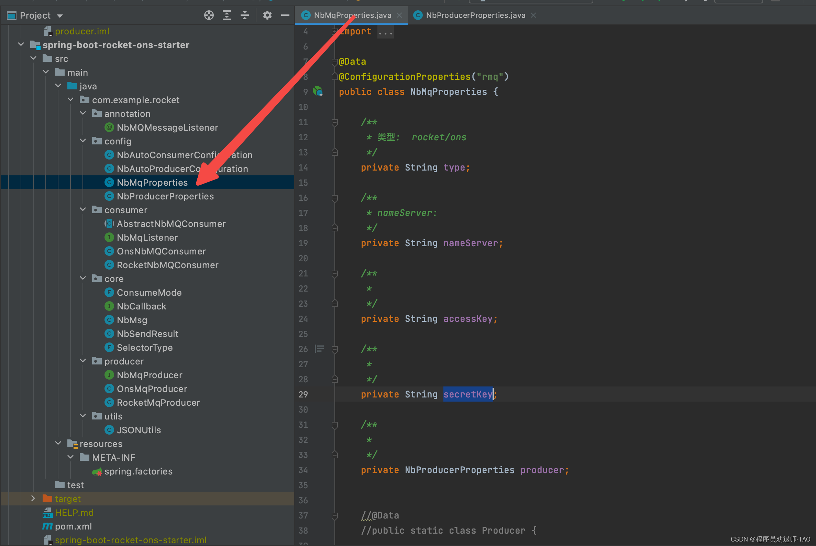Click the Spring bean gutter icon on line 9
Image resolution: width=816 pixels, height=546 pixels.
[x=318, y=91]
